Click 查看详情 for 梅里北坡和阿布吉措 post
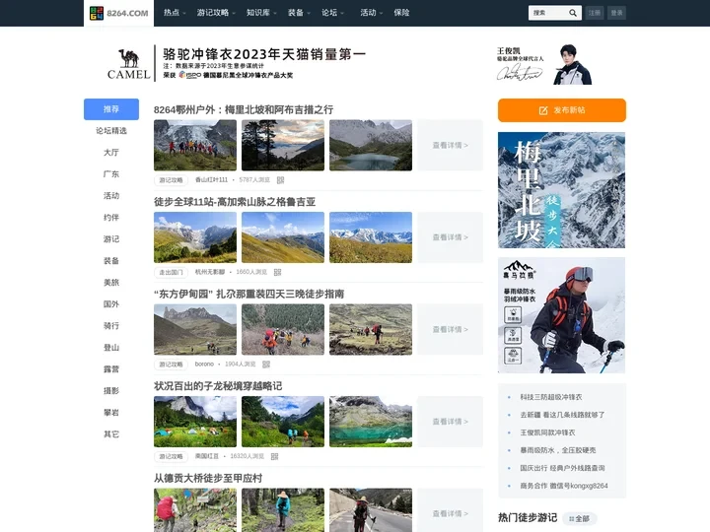Screen dimensions: 710x532 pyautogui.click(x=450, y=145)
